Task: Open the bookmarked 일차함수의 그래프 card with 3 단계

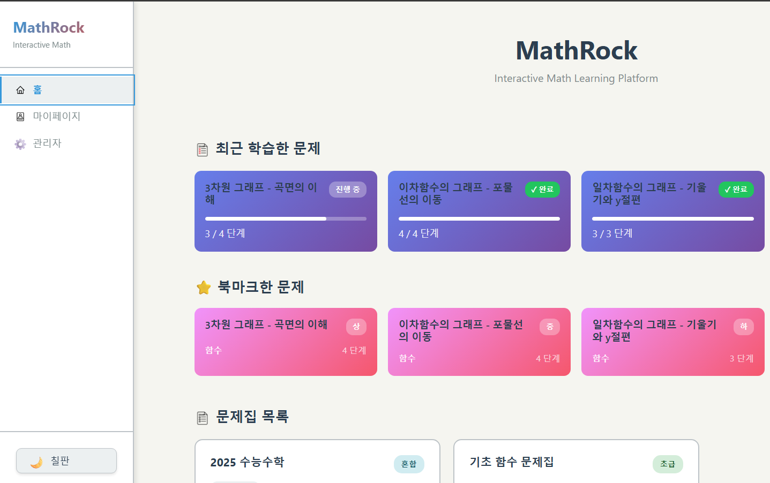Action: (x=672, y=342)
